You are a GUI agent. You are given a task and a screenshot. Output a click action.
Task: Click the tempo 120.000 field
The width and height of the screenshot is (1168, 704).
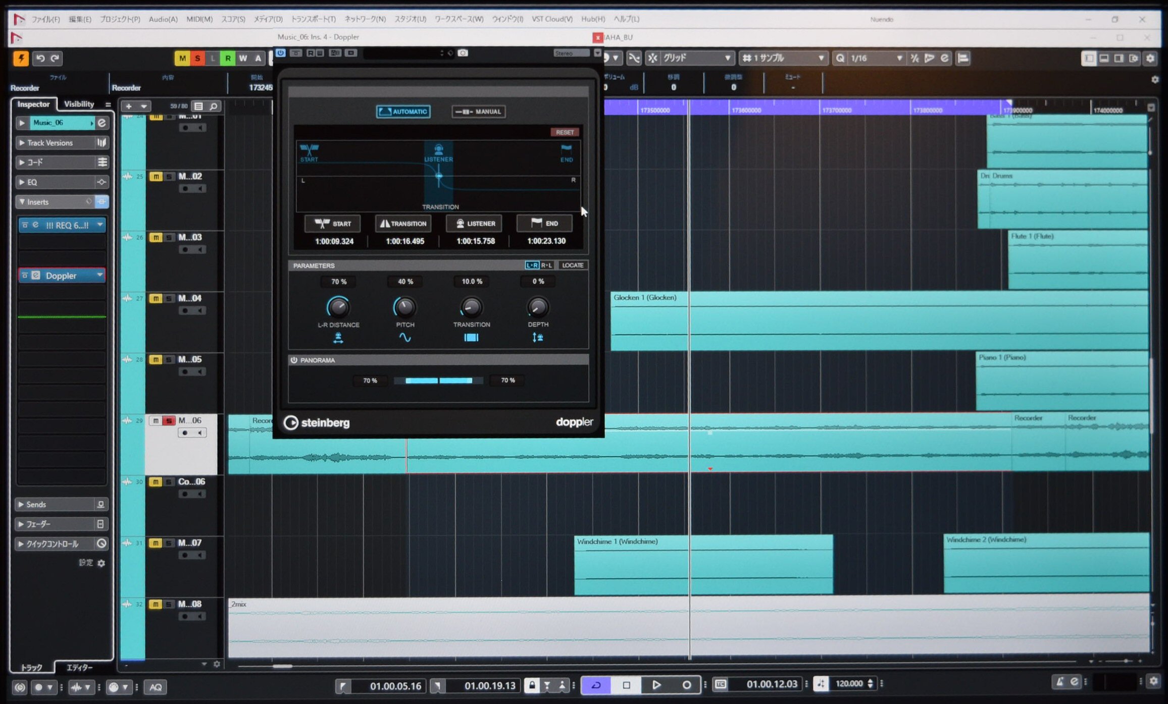[x=849, y=684]
